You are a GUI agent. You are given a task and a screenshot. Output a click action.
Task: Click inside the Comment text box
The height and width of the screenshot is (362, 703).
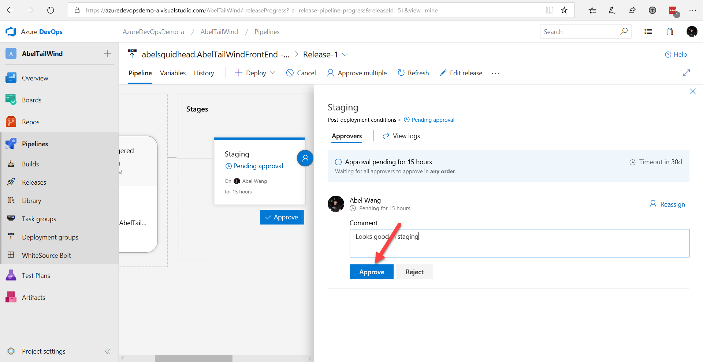coord(519,243)
